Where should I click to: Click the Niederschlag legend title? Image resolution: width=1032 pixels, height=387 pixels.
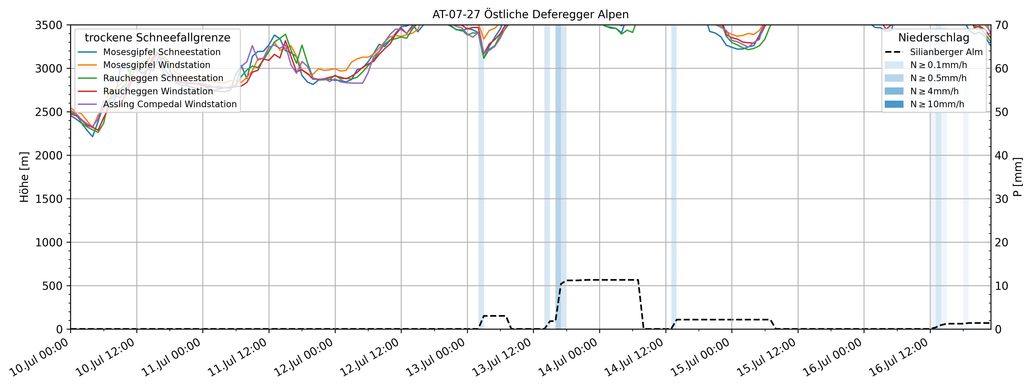(x=934, y=38)
